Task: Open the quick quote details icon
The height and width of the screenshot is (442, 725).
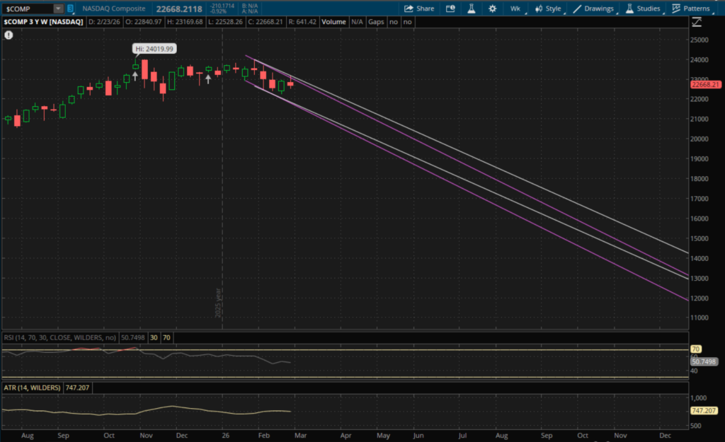Action: pyautogui.click(x=451, y=8)
